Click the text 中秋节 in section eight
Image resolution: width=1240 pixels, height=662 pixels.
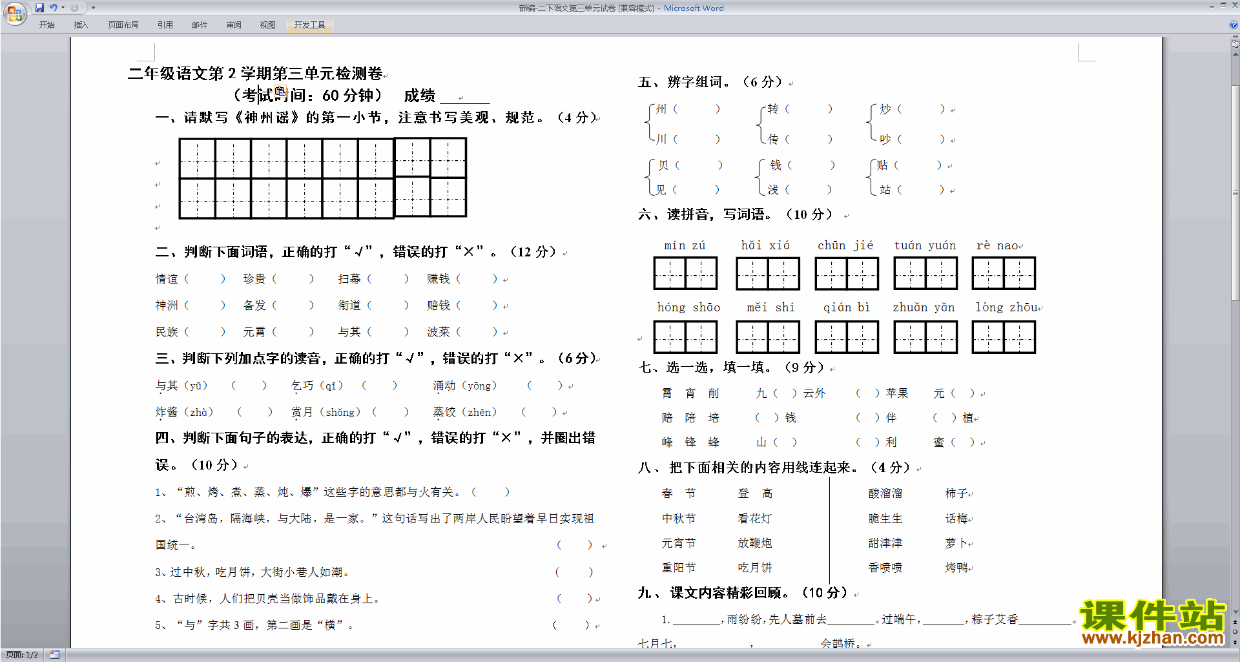(x=679, y=519)
